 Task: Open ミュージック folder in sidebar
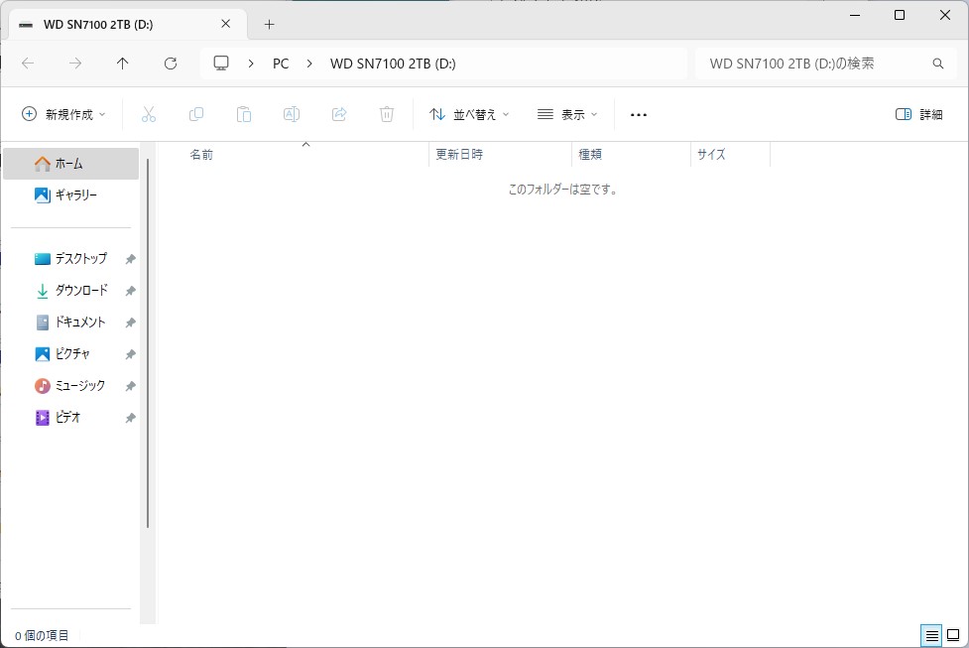[71, 386]
